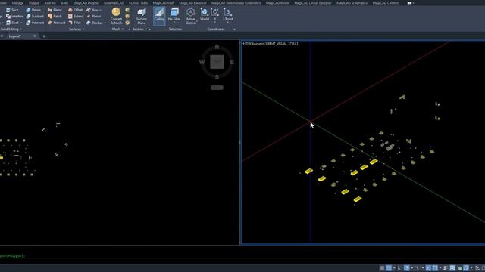Select the surface Blend tool
Image resolution: width=485 pixels, height=272 pixels.
55,10
